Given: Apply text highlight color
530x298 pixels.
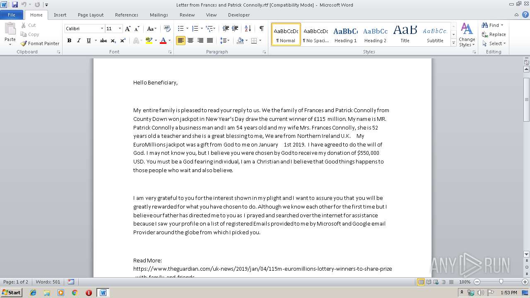Looking at the screenshot, I should [x=149, y=41].
